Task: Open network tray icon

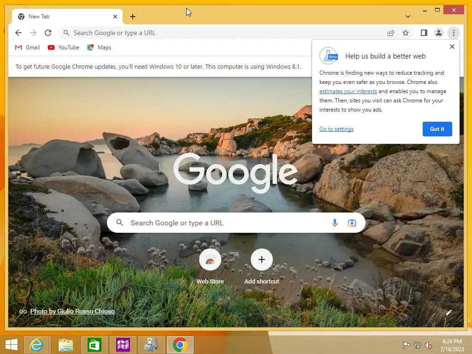Action: [418, 345]
